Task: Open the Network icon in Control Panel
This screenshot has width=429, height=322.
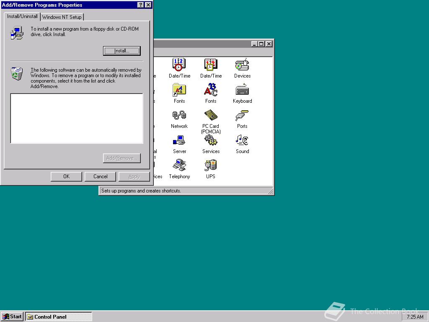Action: click(x=179, y=115)
